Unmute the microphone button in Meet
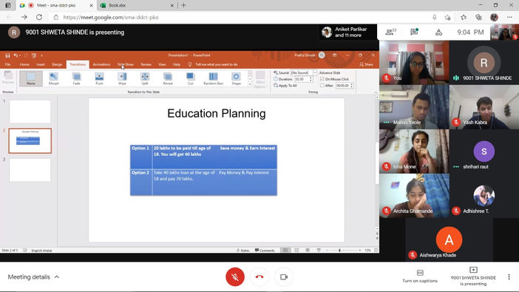 point(235,276)
